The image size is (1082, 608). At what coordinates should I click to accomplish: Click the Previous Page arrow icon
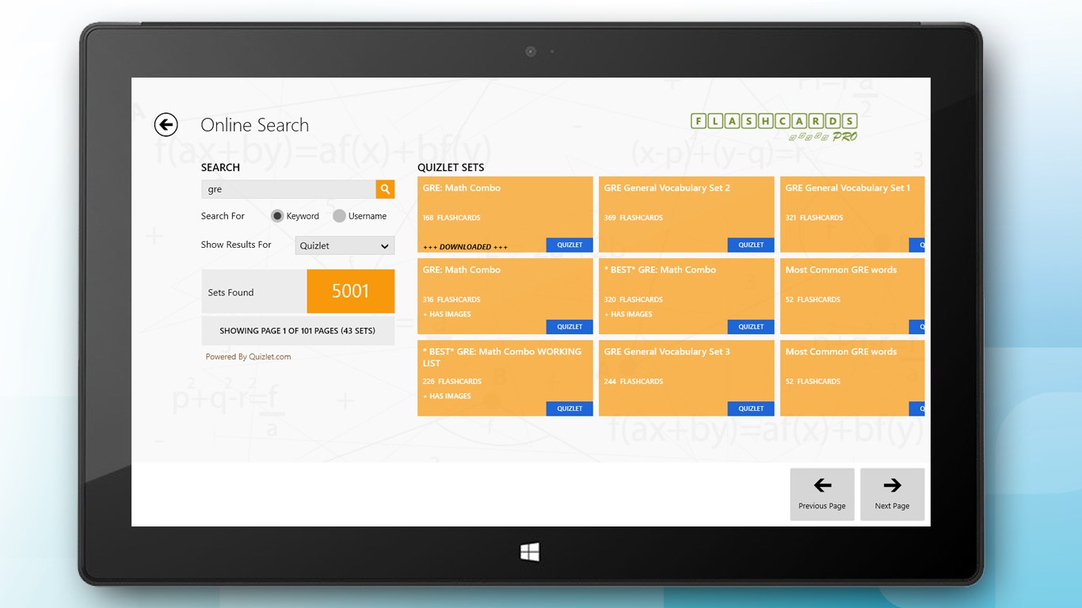821,484
